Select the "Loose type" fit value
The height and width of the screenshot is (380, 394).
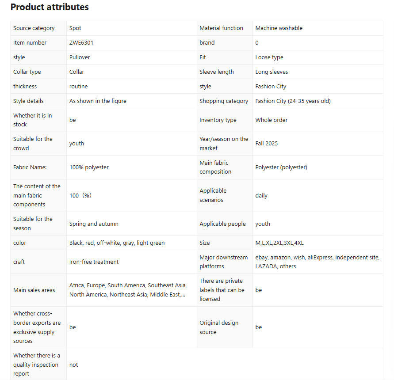pyautogui.click(x=269, y=57)
